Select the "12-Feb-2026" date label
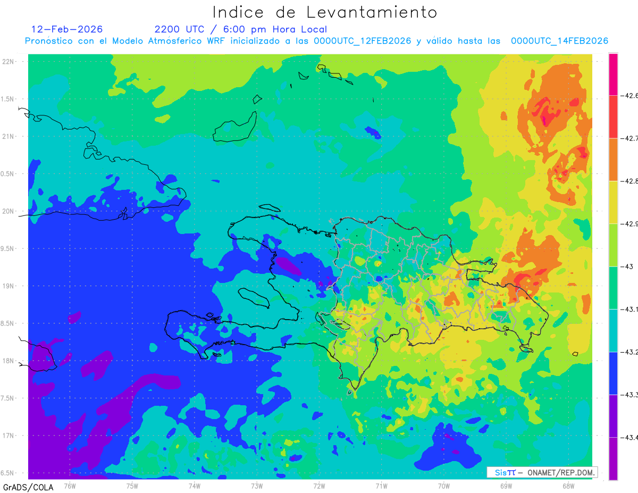 point(67,29)
